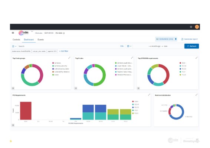
Task: Switch to the Events tab
Action: [40, 40]
